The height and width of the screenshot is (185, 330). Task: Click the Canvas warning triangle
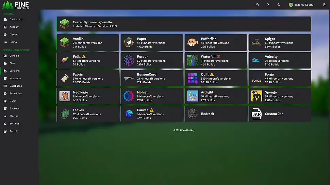pyautogui.click(x=151, y=110)
